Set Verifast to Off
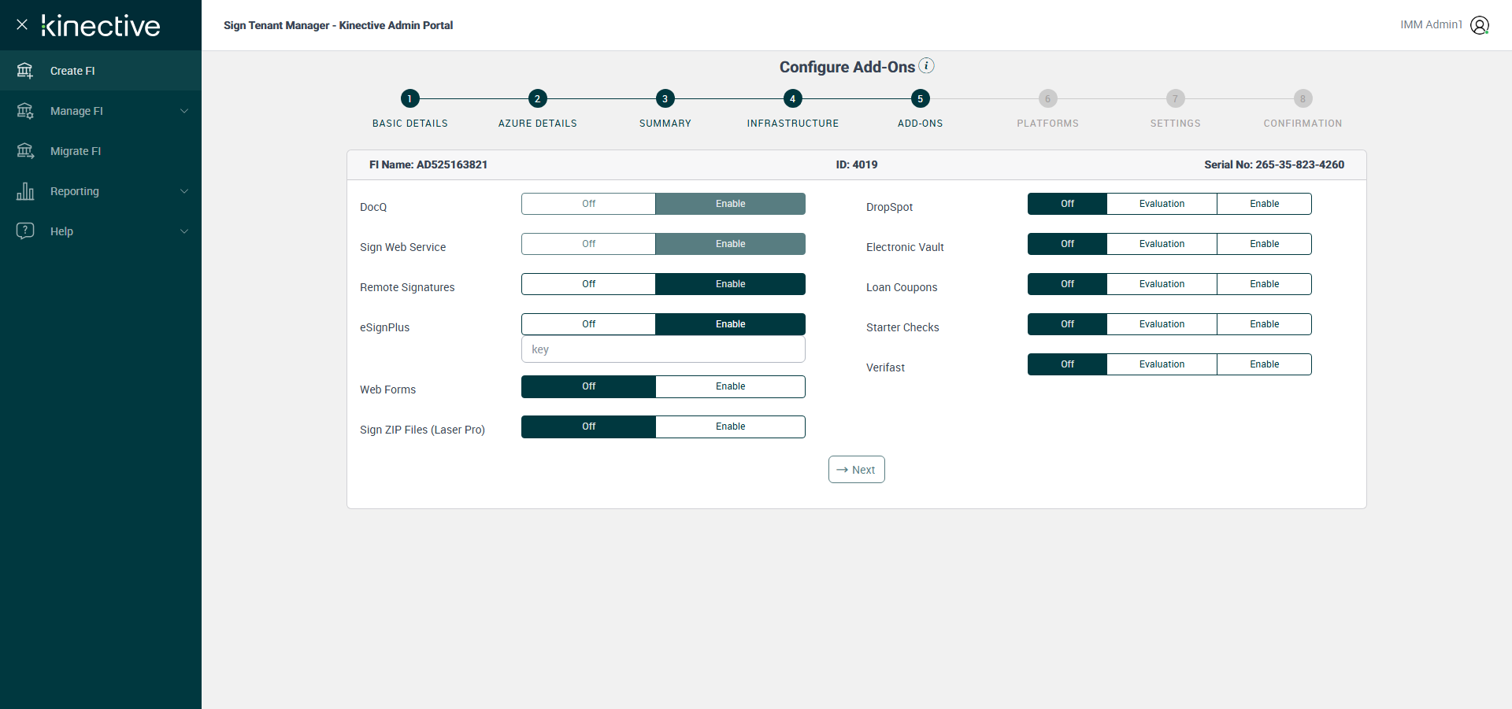Screen dimensions: 1512x709 [1067, 364]
